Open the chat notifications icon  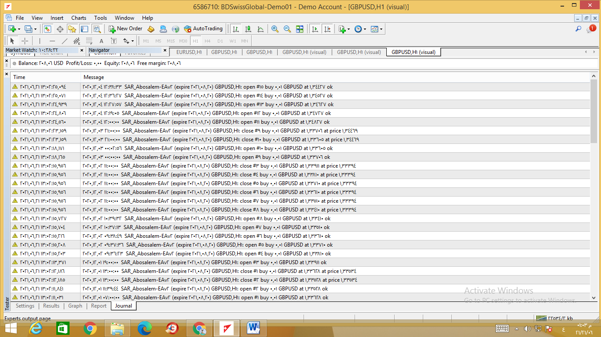pos(590,29)
